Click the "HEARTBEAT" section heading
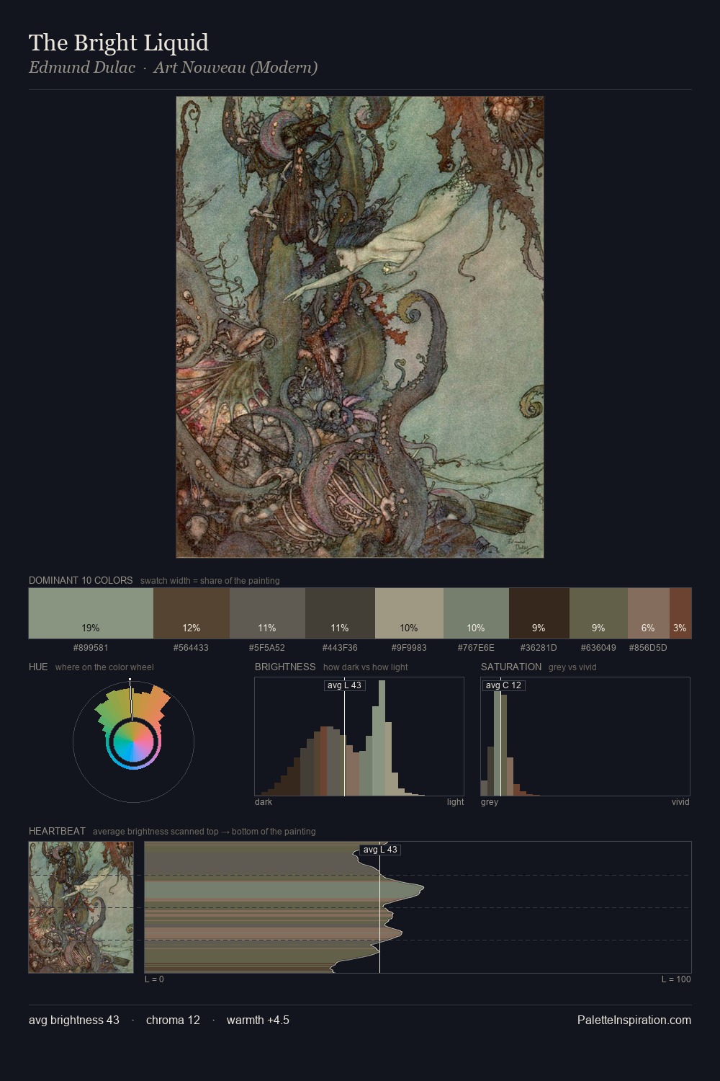This screenshot has height=1081, width=720. click(x=57, y=831)
